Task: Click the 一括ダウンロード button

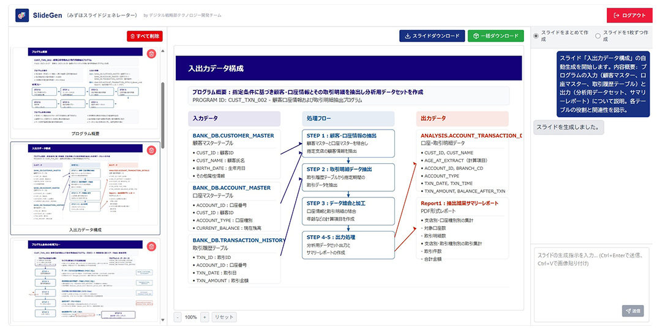Action: pyautogui.click(x=496, y=36)
